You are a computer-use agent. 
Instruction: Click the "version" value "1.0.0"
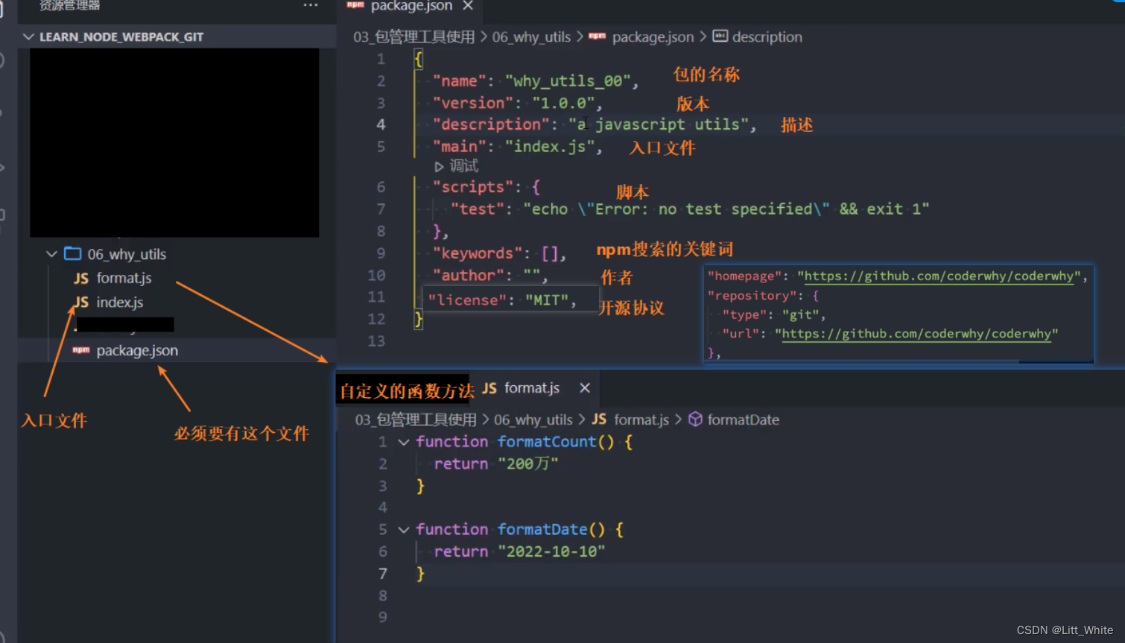(x=564, y=103)
